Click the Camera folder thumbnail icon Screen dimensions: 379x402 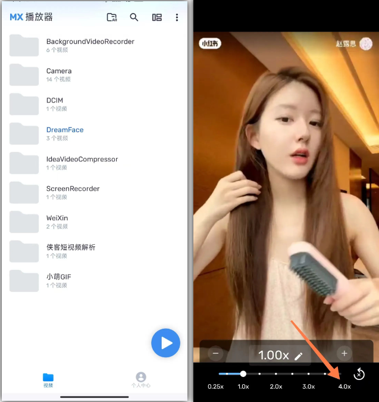(24, 75)
